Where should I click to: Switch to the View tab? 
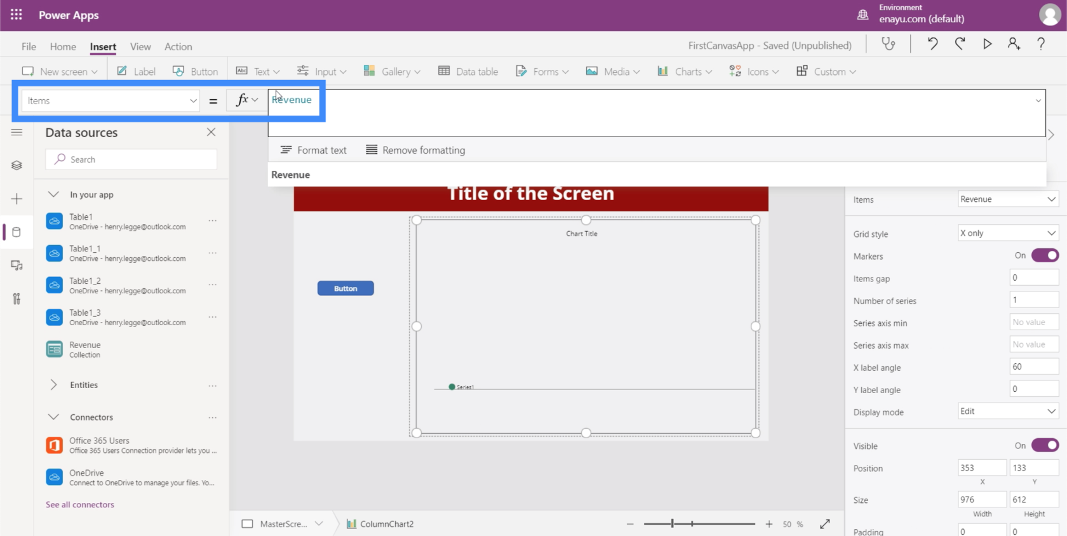tap(140, 46)
